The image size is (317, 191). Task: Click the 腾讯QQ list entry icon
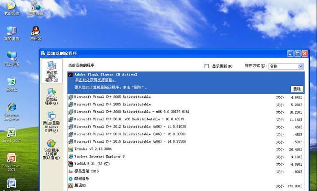tap(71, 186)
